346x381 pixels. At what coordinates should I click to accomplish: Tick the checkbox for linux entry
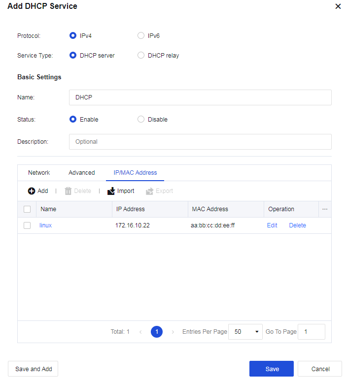[27, 225]
